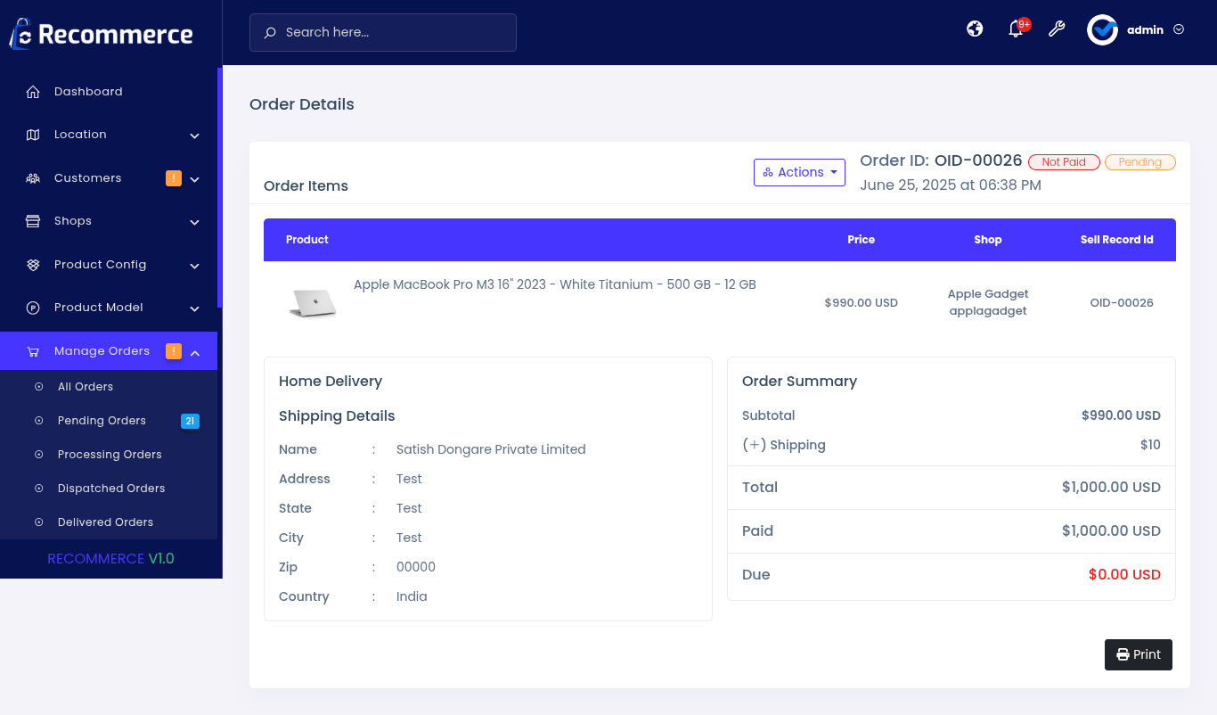Expand the Customers menu chevron
This screenshot has width=1217, height=715.
click(194, 179)
